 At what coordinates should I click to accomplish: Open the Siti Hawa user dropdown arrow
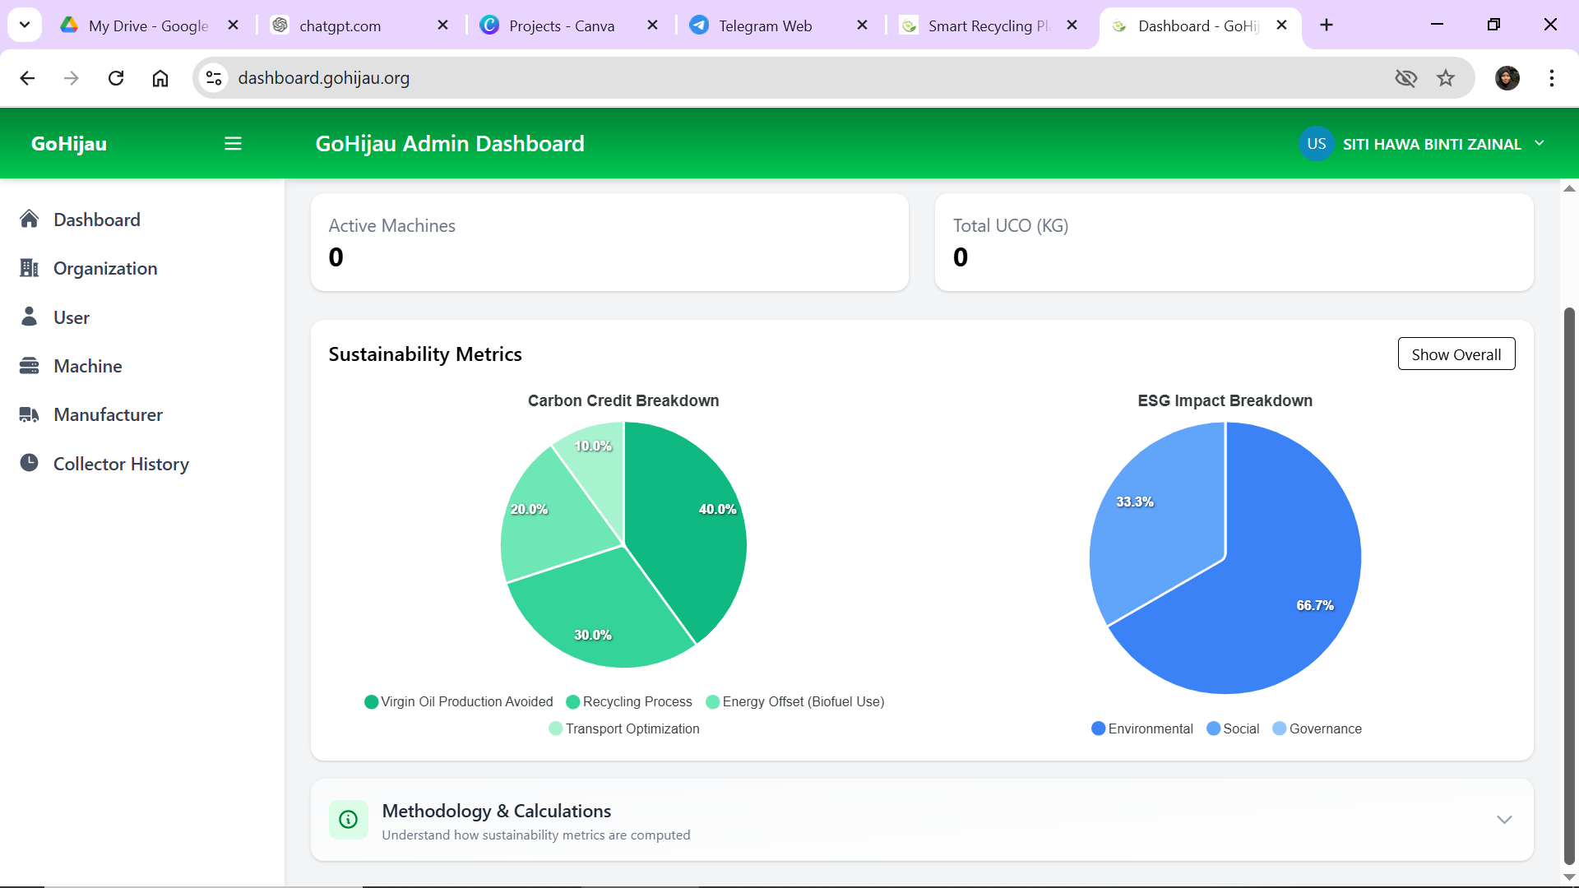[1540, 144]
